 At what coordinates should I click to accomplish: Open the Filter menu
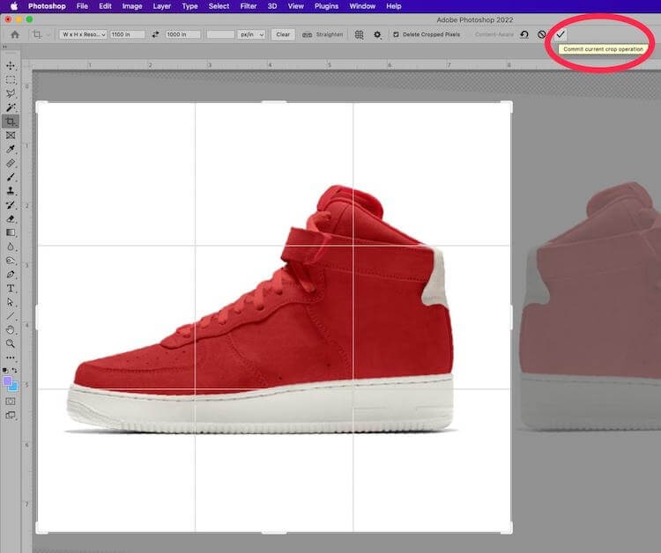pos(249,6)
